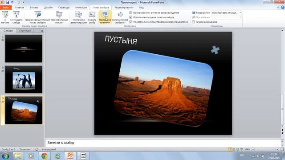The height and width of the screenshot is (160, 285).
Task: Enable Режим докладчика checkbox
Action: [193, 22]
